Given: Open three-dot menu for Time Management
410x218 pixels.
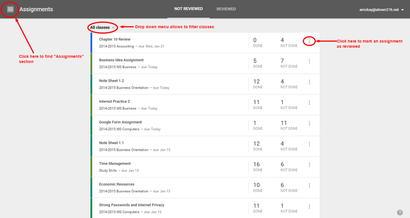Looking at the screenshot, I should point(309,165).
